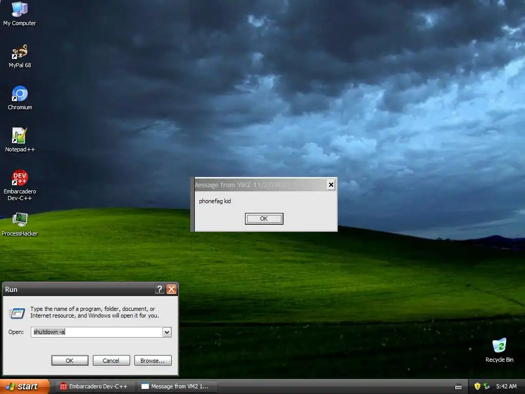Image resolution: width=525 pixels, height=394 pixels.
Task: Click the Run dialog help question-mark button
Action: click(160, 289)
